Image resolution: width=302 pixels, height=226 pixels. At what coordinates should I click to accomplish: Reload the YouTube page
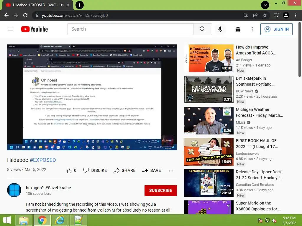pos(25,15)
